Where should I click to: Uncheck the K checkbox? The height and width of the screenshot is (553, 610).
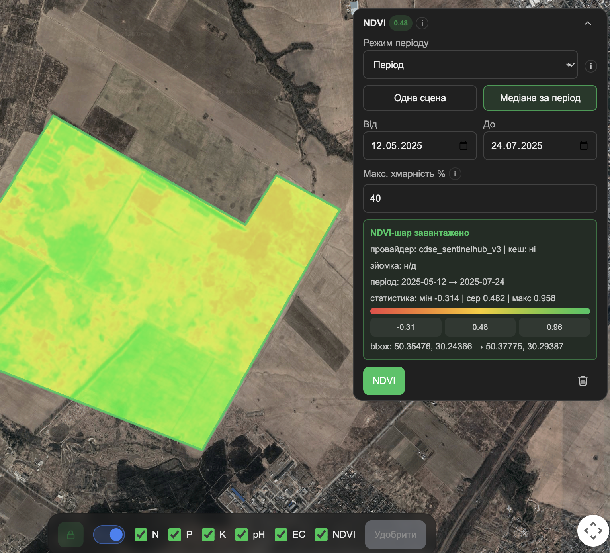pos(208,535)
